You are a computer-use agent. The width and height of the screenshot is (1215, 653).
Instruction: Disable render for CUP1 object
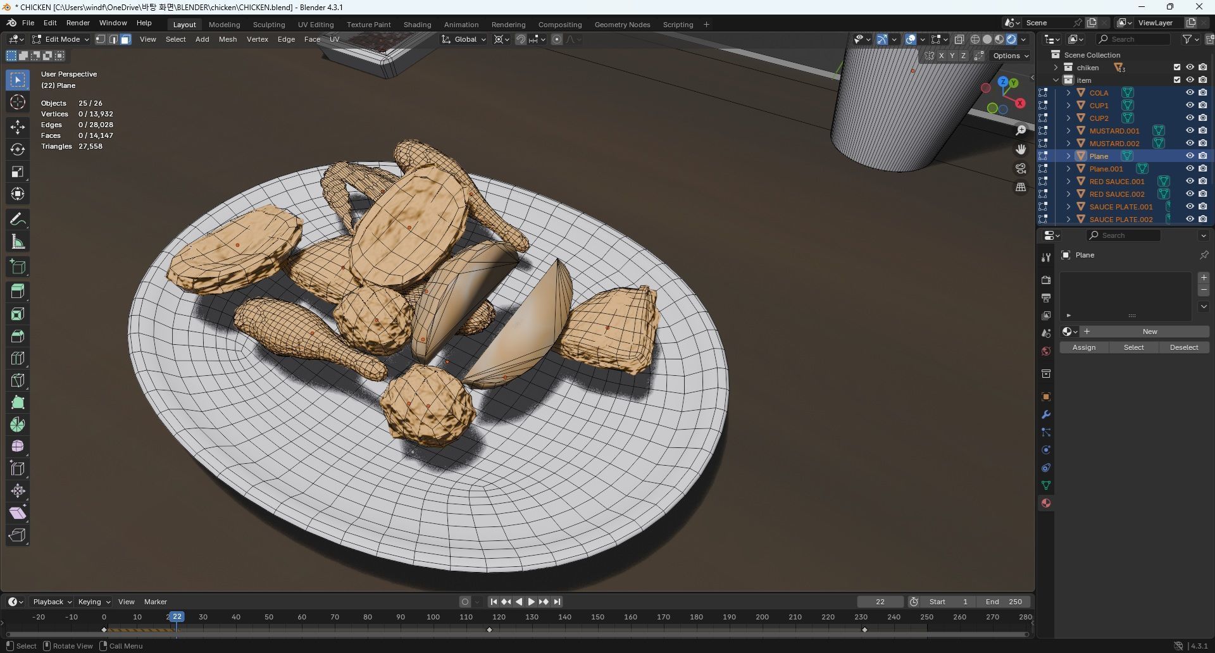click(x=1203, y=105)
